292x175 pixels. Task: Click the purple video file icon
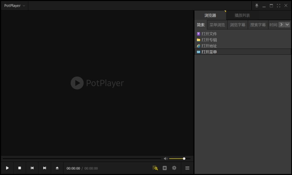198,34
